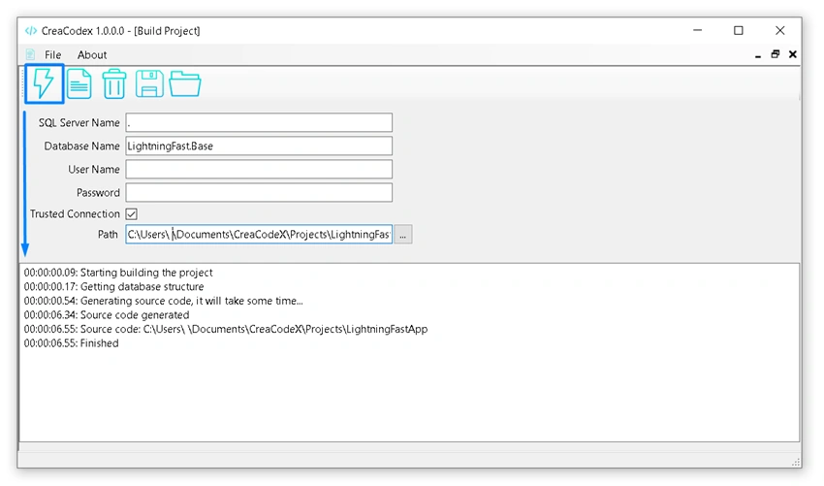
Task: Minimize the CreaCodex main window
Action: [697, 30]
